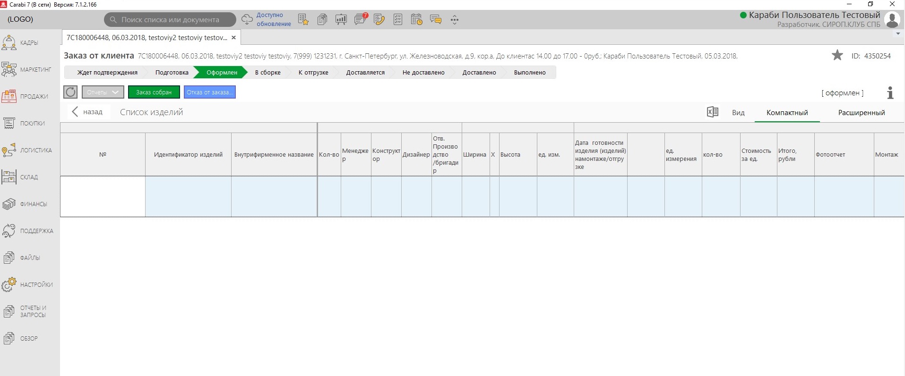905x376 pixels.
Task: Expand more toolbar items with dots
Action: (454, 20)
